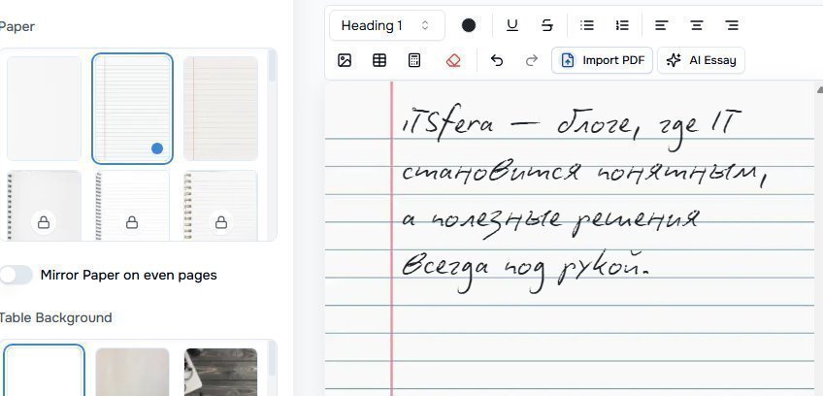Select the light beige table background
This screenshot has height=396, width=823.
(x=132, y=372)
